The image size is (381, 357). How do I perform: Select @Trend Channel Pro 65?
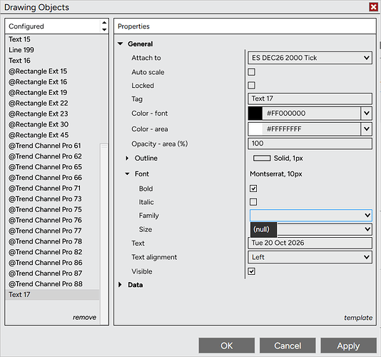coord(52,167)
